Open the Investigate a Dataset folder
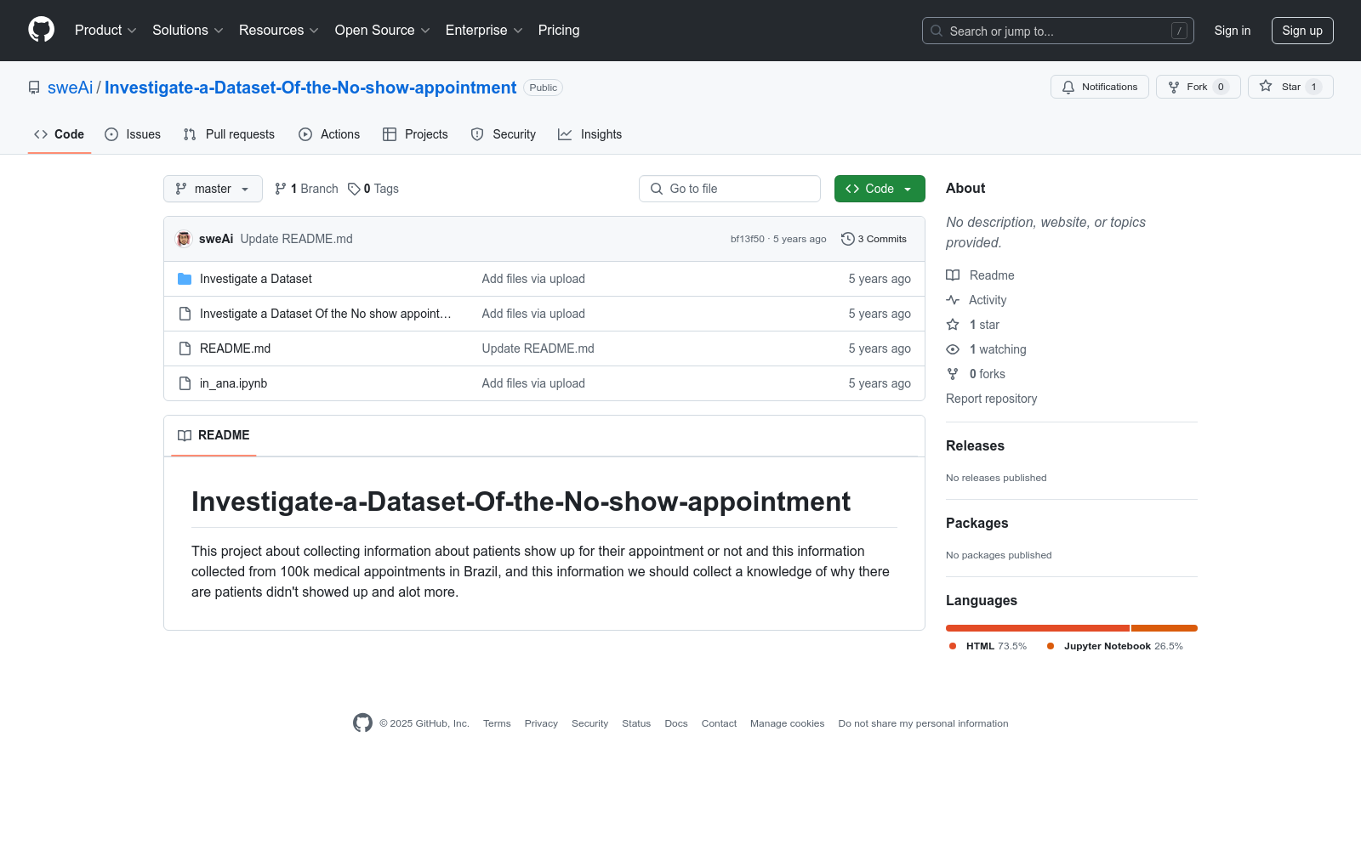 pyautogui.click(x=256, y=279)
